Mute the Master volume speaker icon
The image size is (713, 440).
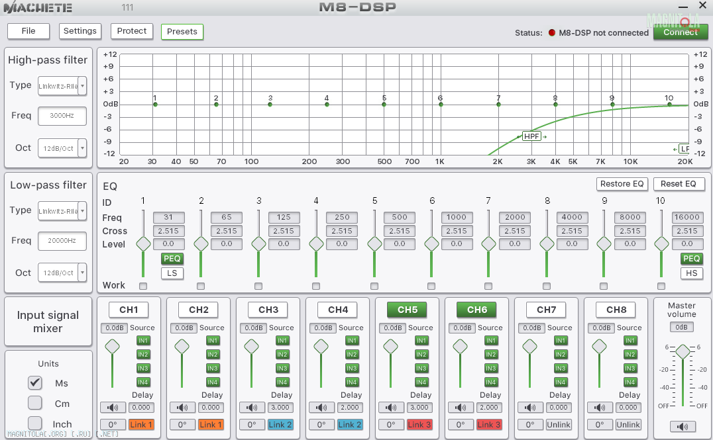tap(682, 426)
